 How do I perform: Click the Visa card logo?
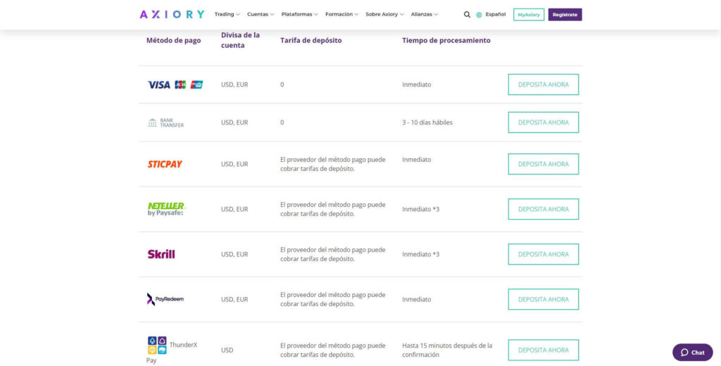coord(159,84)
